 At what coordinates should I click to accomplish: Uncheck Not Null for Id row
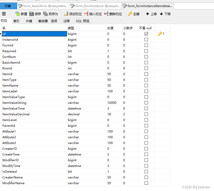click(x=146, y=34)
